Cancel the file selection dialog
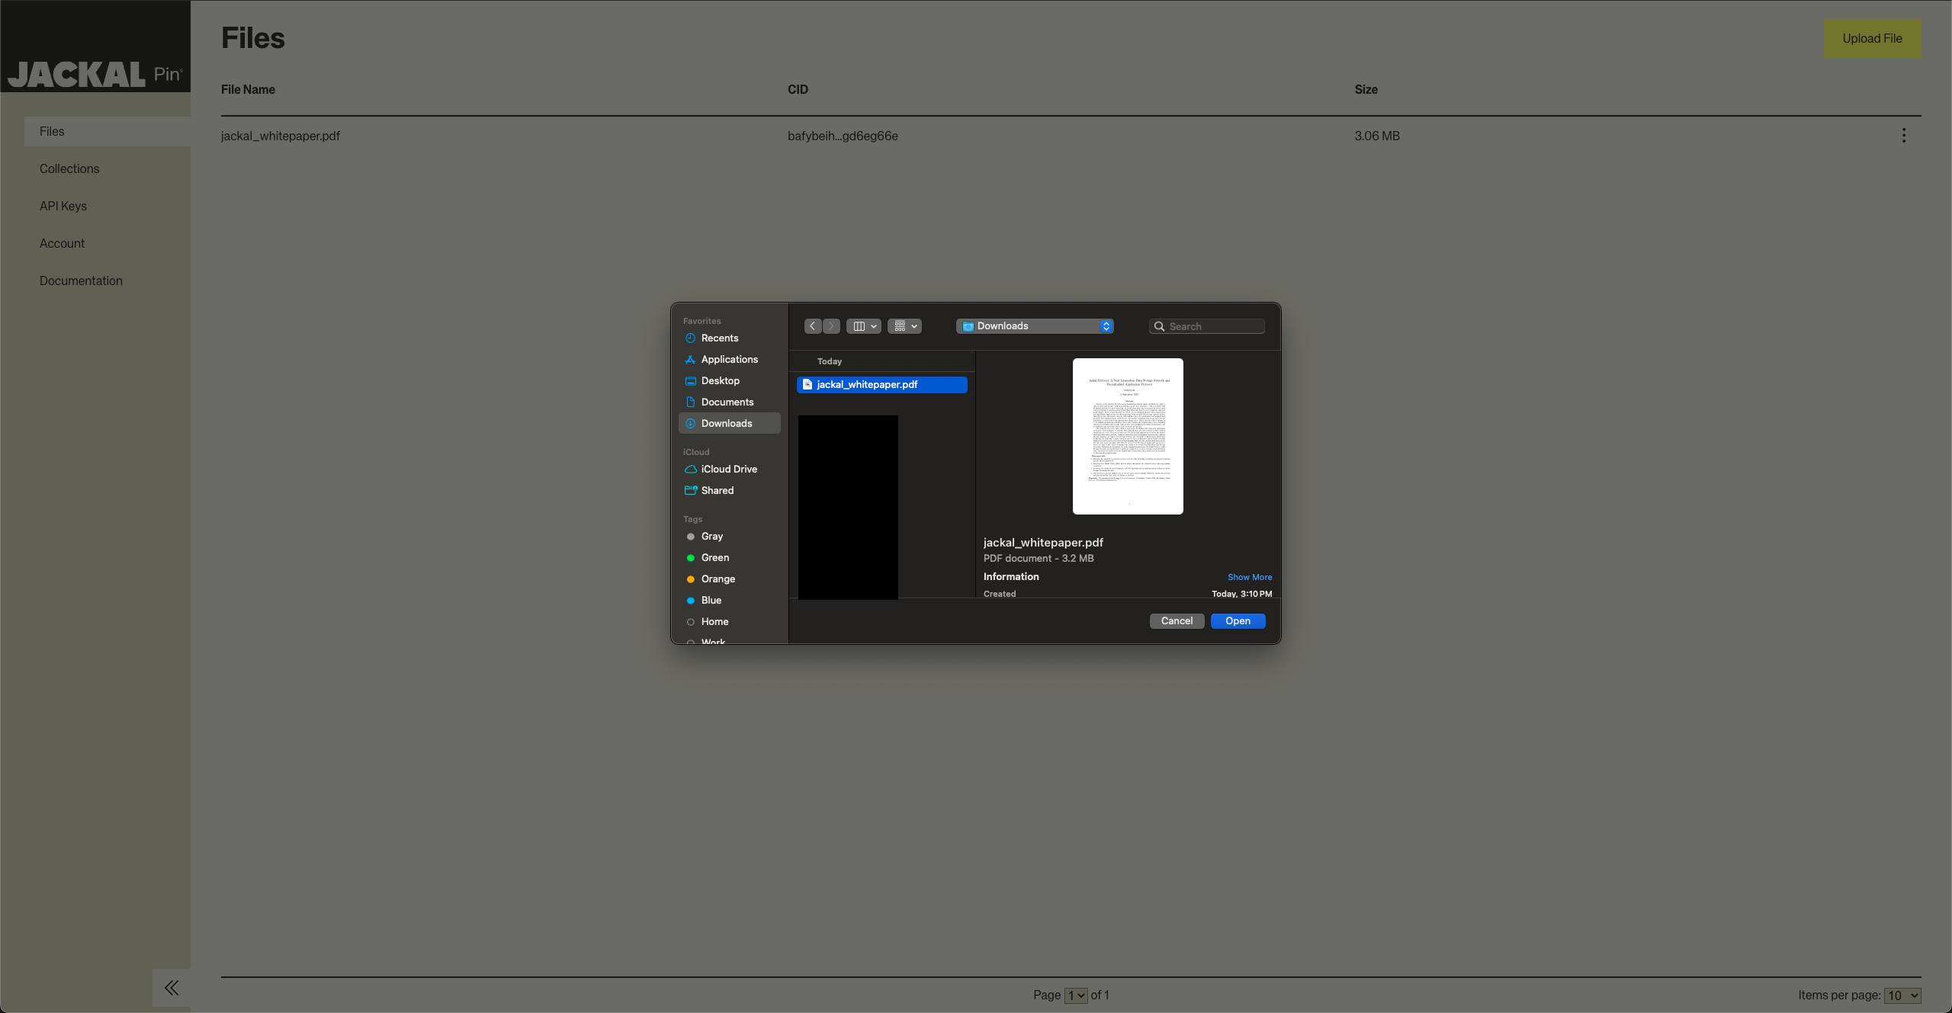1952x1013 pixels. point(1177,621)
